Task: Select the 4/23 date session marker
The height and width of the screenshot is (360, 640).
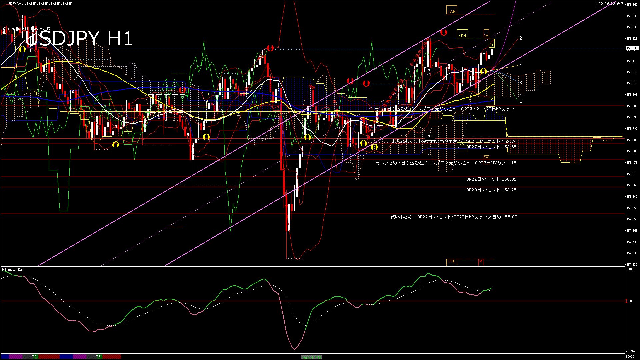Action: 97,357
